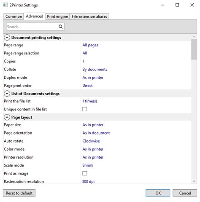Open Rasterization resolution '300 dpi' value
This screenshot has width=200, height=202.
click(x=88, y=181)
